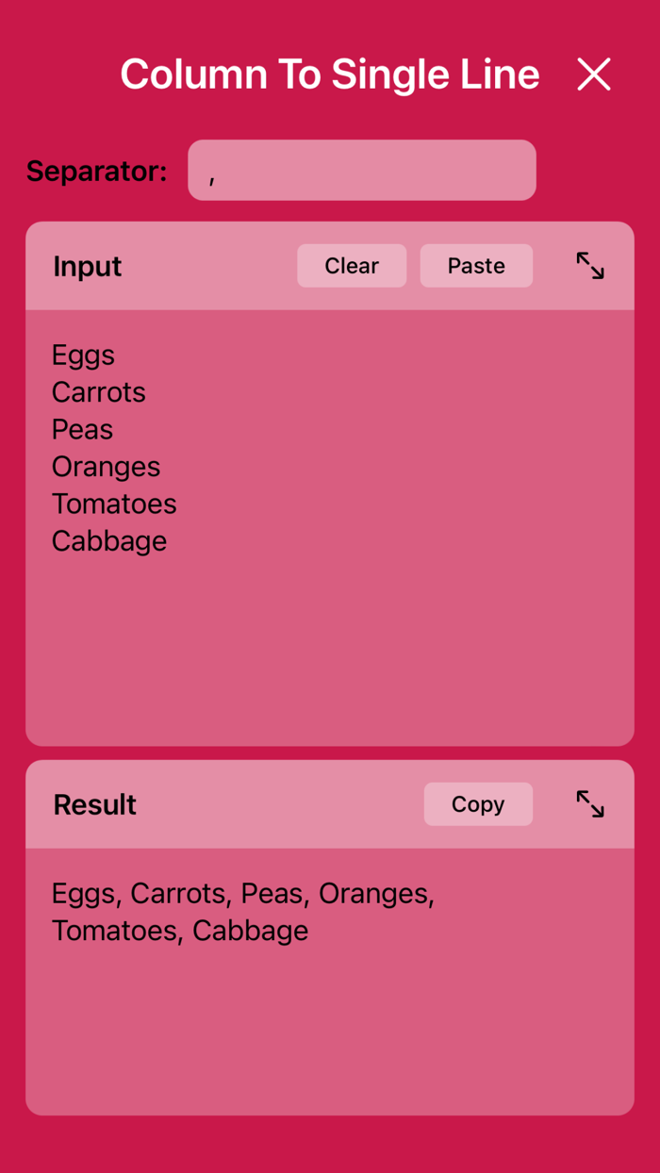Copy the joined result text

click(478, 804)
